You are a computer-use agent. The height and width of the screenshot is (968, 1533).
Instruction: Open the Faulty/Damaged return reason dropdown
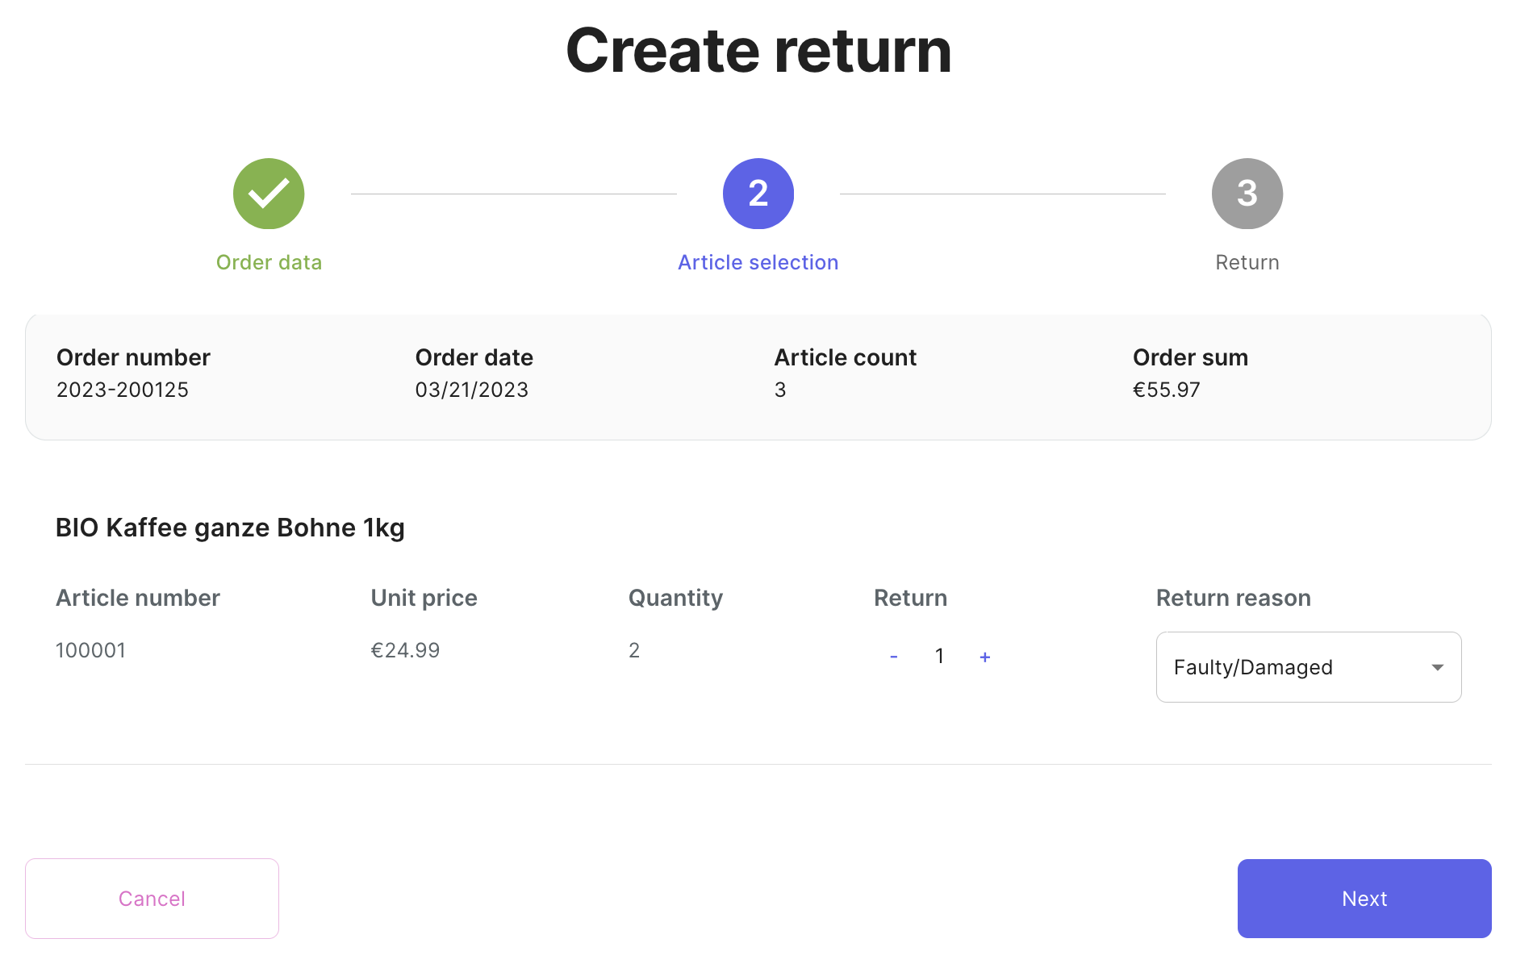coord(1293,667)
